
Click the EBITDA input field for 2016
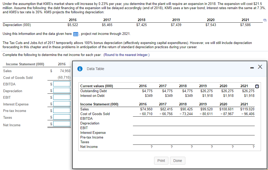(62, 84)
